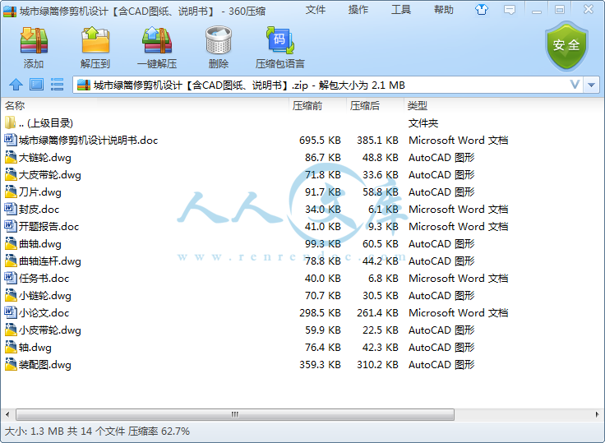Viewport: 605px width, 443px height.
Task: Expand the address bar dropdown arrow
Action: (592, 85)
